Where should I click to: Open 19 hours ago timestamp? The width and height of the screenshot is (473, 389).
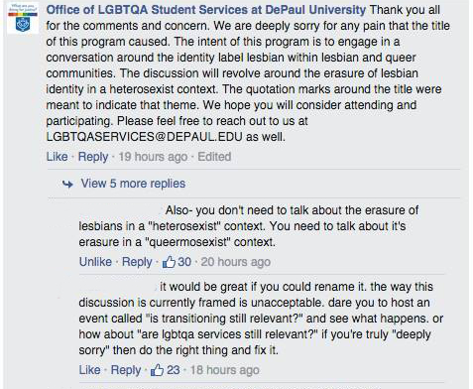click(x=153, y=157)
